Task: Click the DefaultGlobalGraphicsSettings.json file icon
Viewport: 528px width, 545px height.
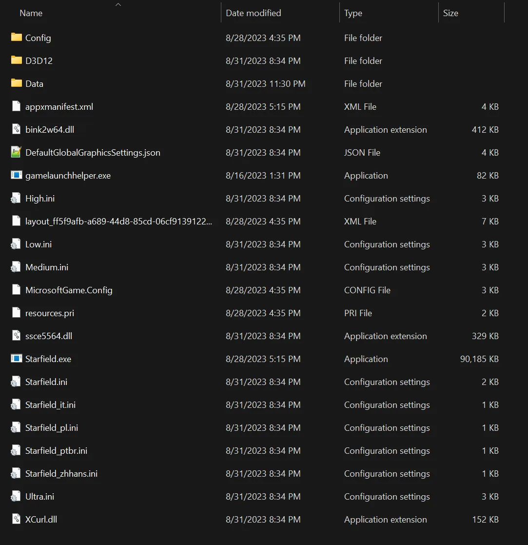Action: (16, 152)
